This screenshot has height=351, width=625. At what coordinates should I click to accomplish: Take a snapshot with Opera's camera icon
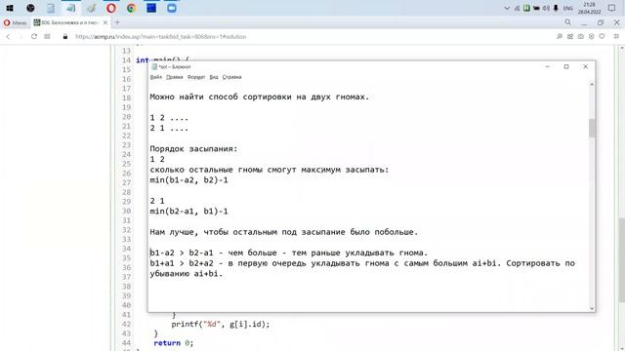point(581,37)
